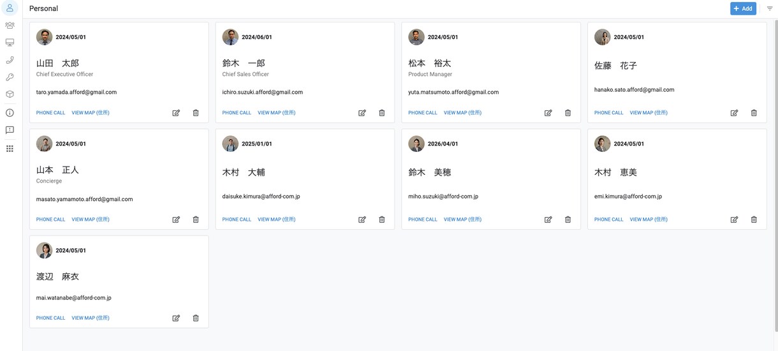Edit 渡辺 麻衣's card
Image resolution: width=778 pixels, height=351 pixels.
click(x=176, y=318)
